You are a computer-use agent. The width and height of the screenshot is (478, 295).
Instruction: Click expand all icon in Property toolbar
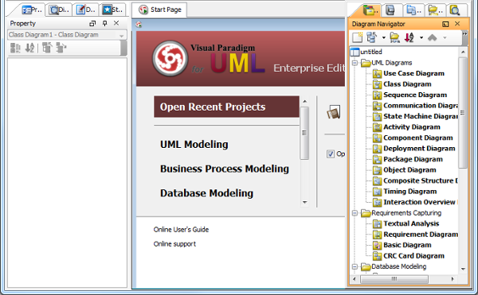[x=61, y=48]
